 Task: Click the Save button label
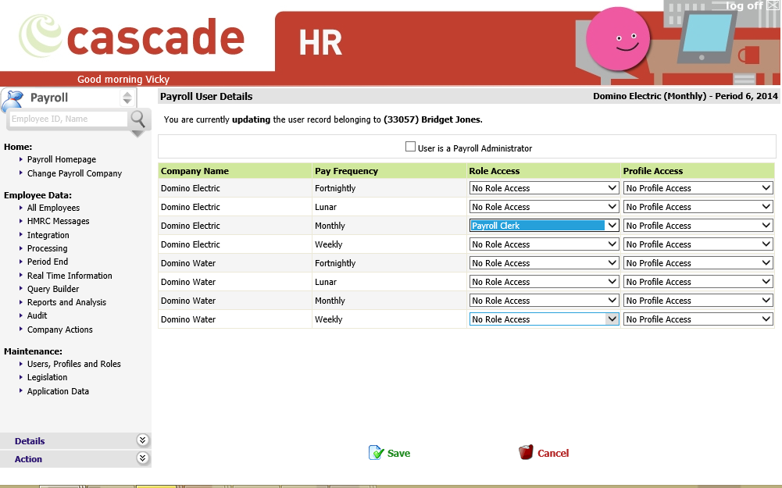[398, 453]
